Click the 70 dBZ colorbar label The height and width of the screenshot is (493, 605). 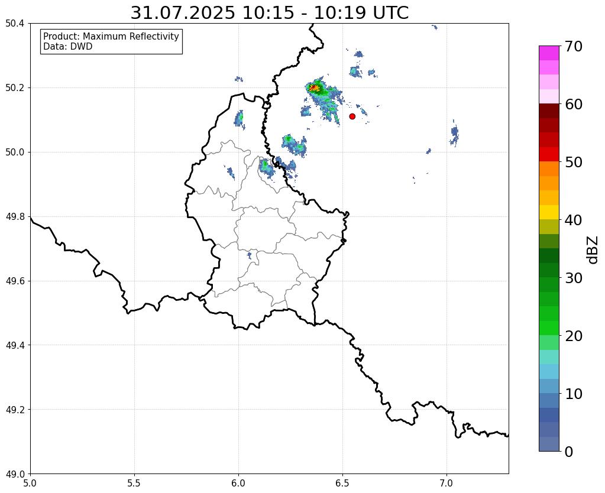click(574, 46)
